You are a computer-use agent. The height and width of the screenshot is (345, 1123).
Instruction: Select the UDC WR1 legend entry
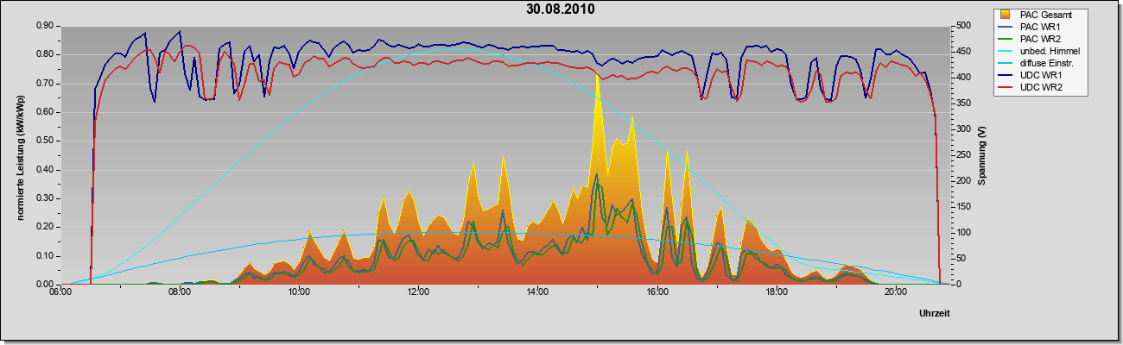pos(1037,75)
